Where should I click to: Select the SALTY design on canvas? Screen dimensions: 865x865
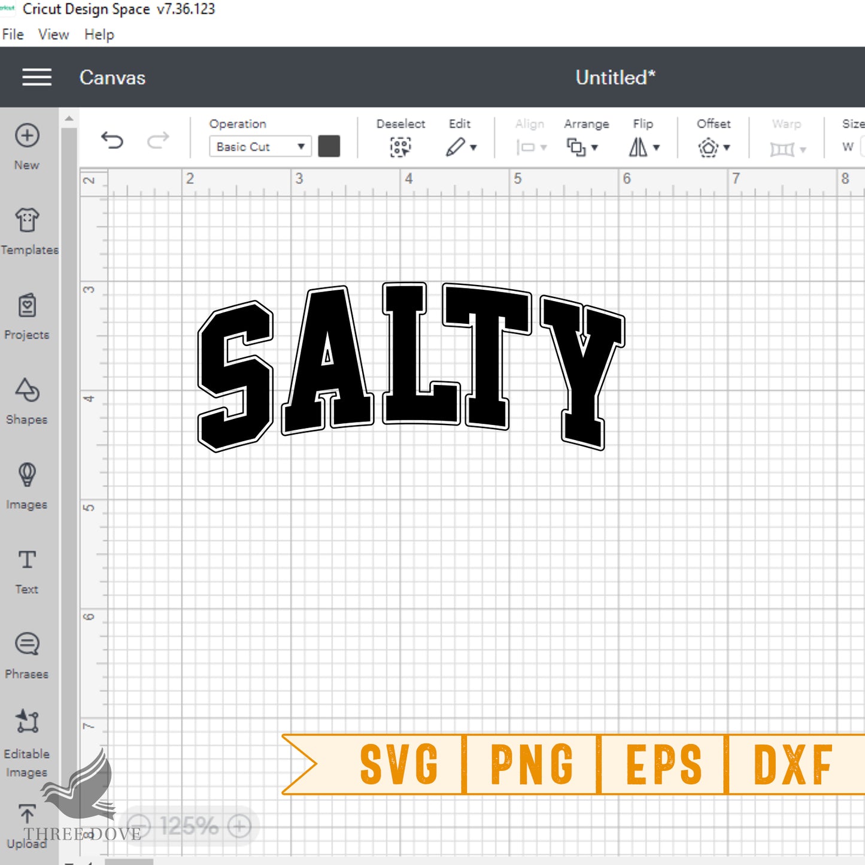coord(411,366)
